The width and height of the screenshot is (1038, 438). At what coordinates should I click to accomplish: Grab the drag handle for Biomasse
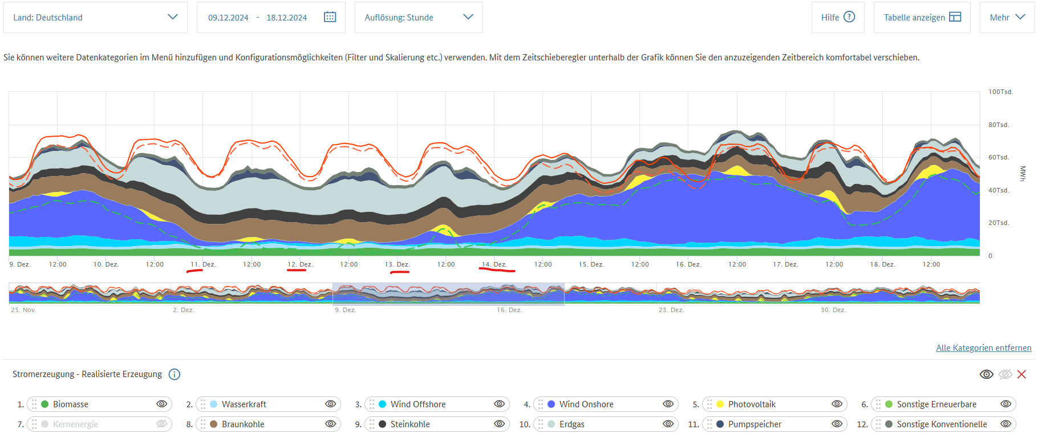pyautogui.click(x=34, y=404)
